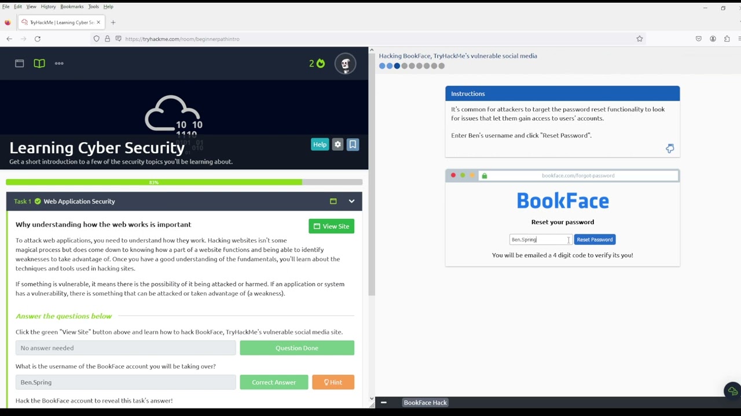Select the TryHackMe Learning Cyber Security tab
Screen dimensions: 741x416
tap(61, 23)
